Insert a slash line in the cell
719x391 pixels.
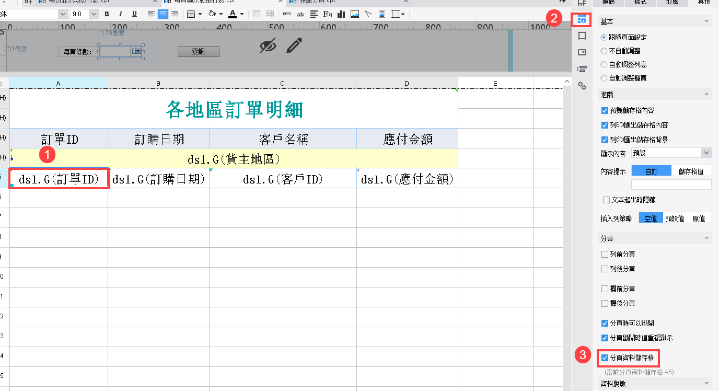(x=368, y=14)
